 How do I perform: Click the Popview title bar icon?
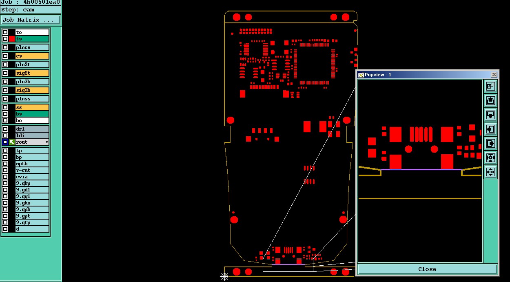click(x=361, y=75)
